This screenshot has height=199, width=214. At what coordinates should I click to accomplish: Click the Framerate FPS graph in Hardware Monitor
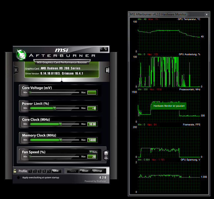[169, 142]
